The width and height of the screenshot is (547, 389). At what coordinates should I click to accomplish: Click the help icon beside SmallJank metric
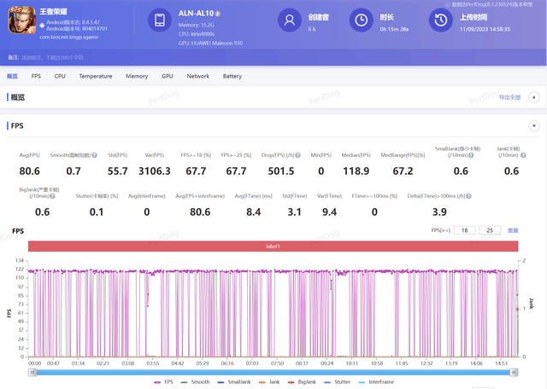(471, 155)
